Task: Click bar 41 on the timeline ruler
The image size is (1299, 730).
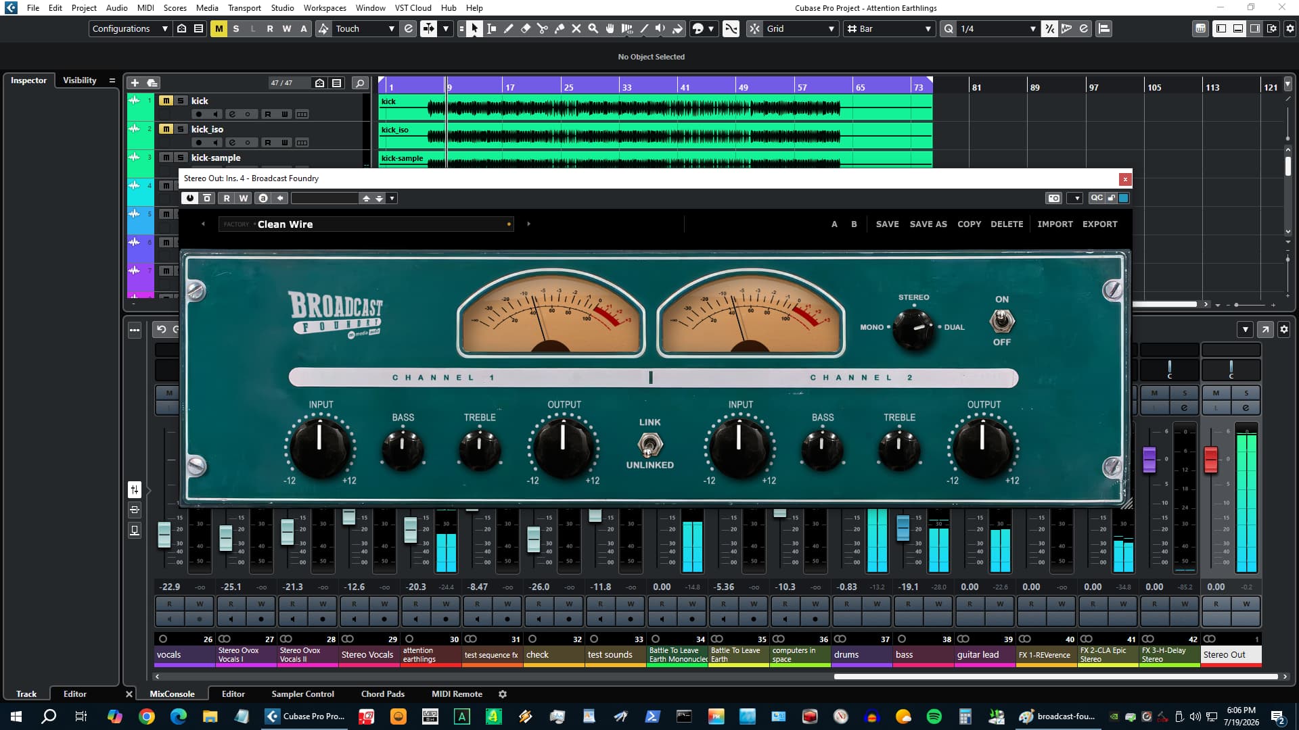Action: pos(685,87)
